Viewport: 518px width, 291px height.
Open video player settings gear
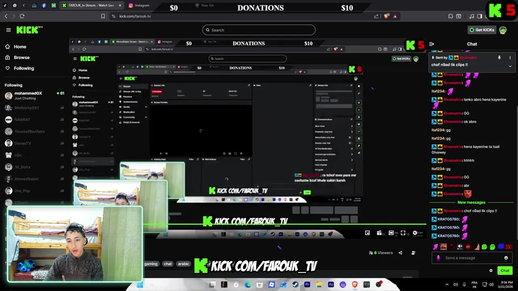415,233
